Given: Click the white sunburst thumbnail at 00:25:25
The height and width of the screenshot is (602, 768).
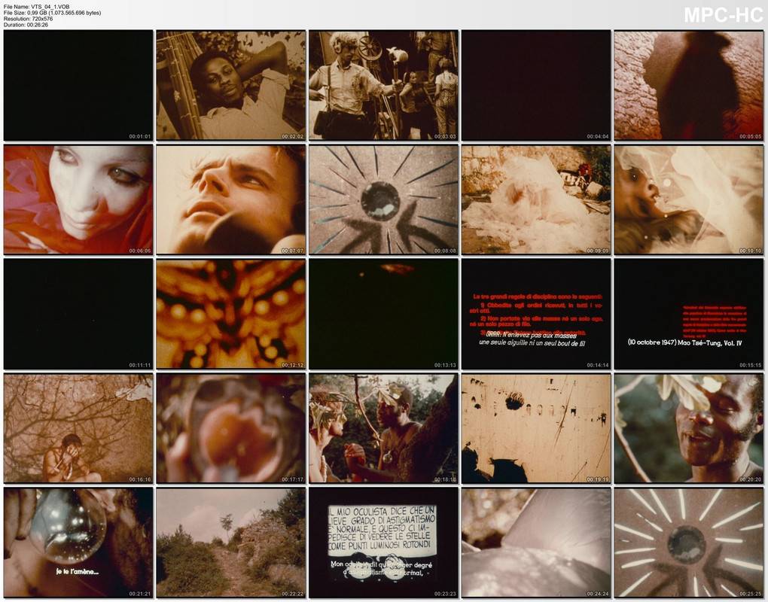Looking at the screenshot, I should pyautogui.click(x=689, y=543).
